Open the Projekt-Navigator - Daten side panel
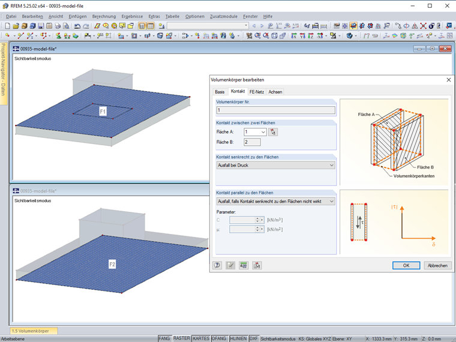456x342 pixels. 3,73
